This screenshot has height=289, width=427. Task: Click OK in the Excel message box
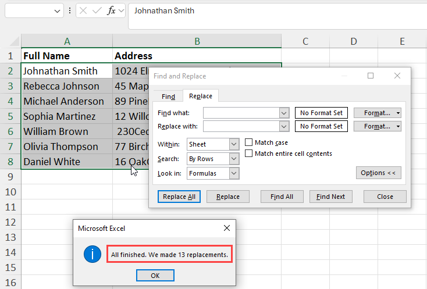(x=155, y=275)
